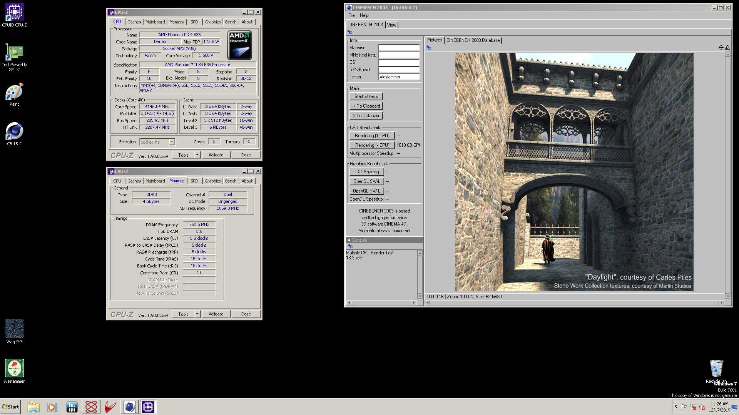Open the Recycle Bin
Viewport: 739px width, 415px height.
click(716, 371)
